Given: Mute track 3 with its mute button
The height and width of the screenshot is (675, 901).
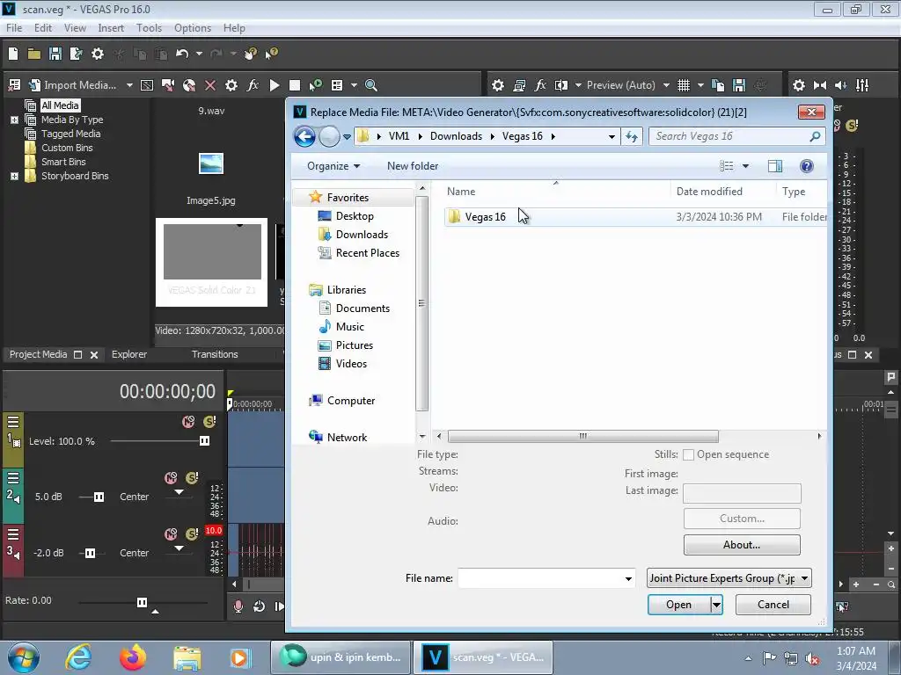Looking at the screenshot, I should 171,533.
